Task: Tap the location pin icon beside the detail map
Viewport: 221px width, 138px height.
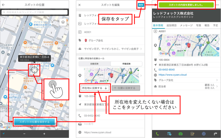Action: [155, 46]
